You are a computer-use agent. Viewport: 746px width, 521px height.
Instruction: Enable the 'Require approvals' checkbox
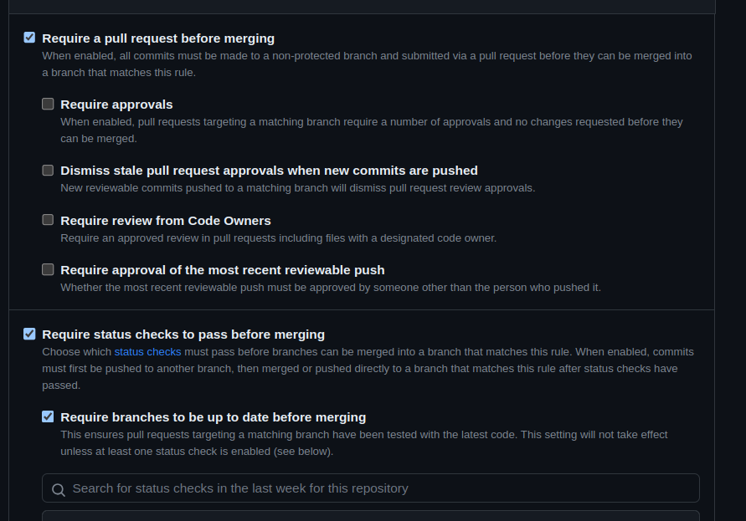[x=49, y=105]
